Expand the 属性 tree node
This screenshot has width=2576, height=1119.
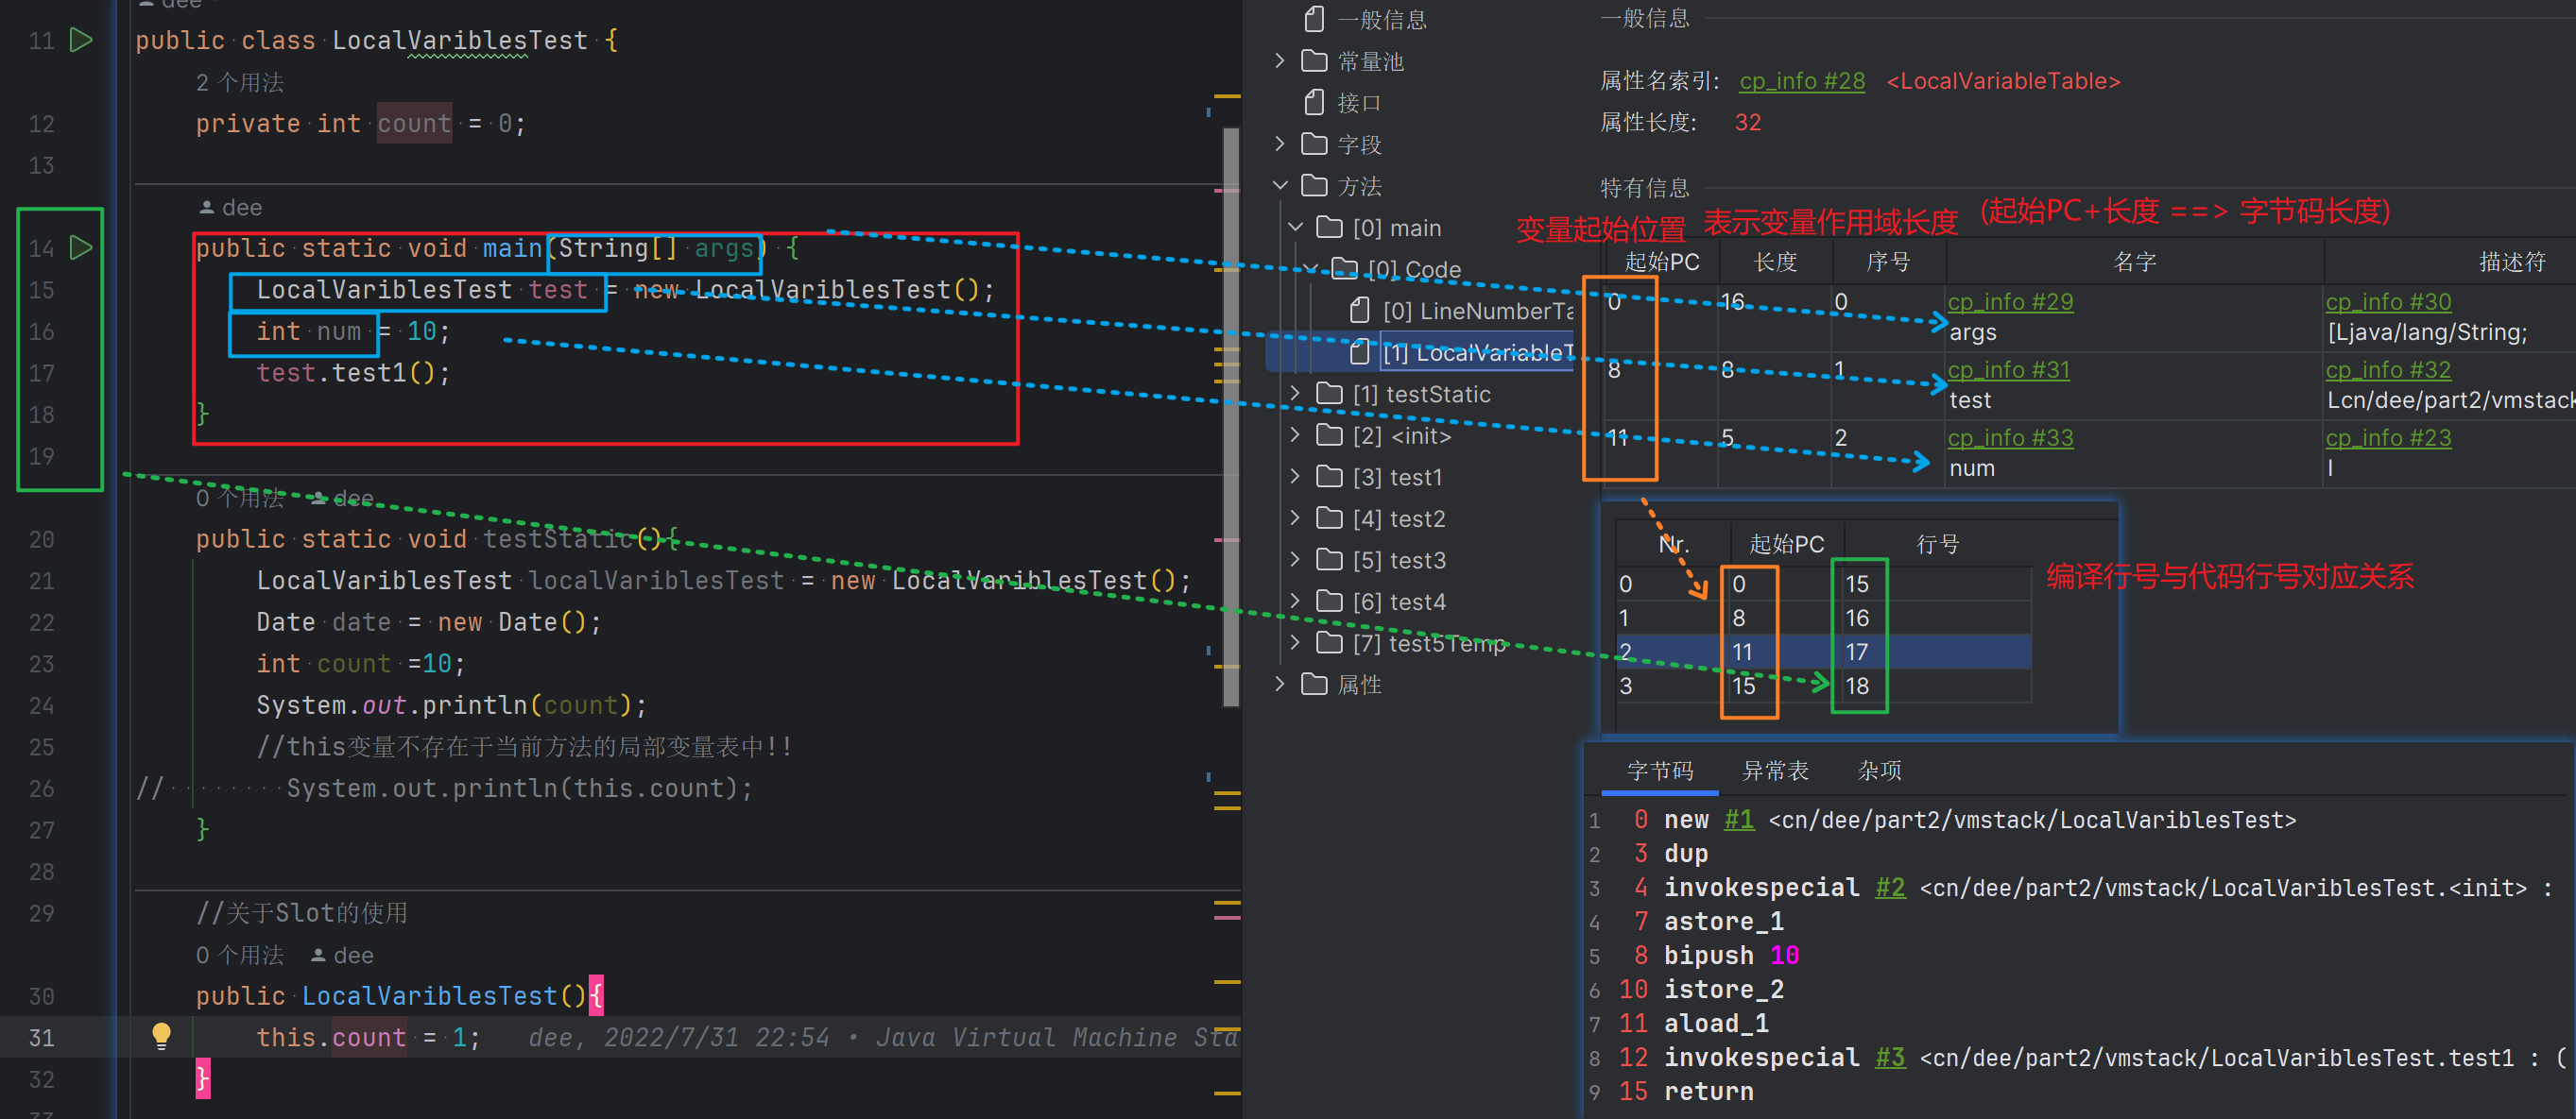(1280, 685)
